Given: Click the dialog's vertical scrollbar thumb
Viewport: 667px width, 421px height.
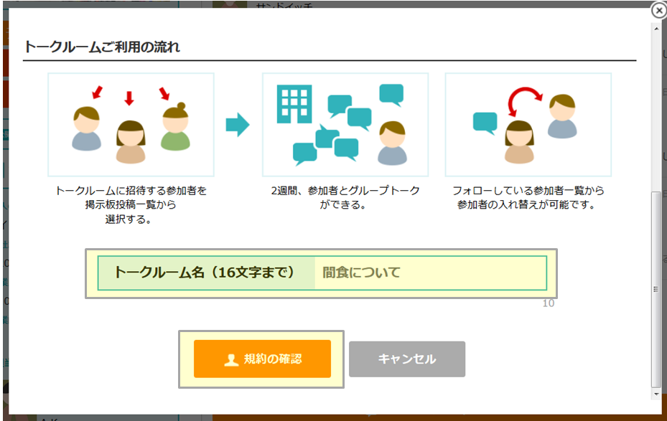Looking at the screenshot, I should [656, 287].
